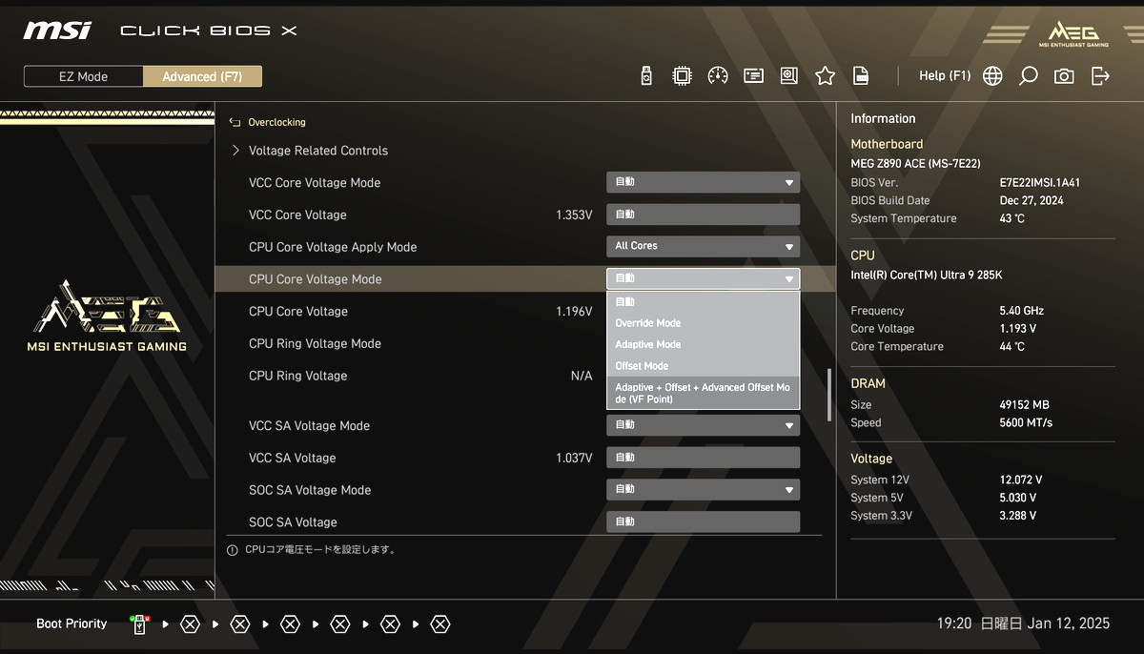Click the Boot Priority label

pos(71,624)
